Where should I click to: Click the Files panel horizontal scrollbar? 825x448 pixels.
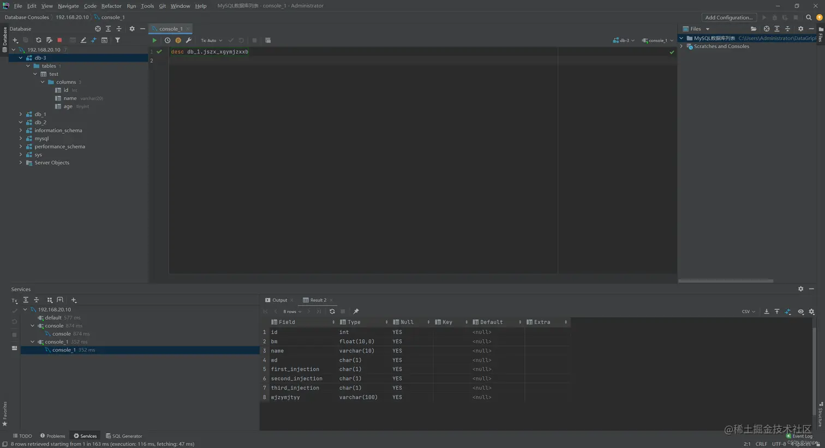tap(726, 281)
